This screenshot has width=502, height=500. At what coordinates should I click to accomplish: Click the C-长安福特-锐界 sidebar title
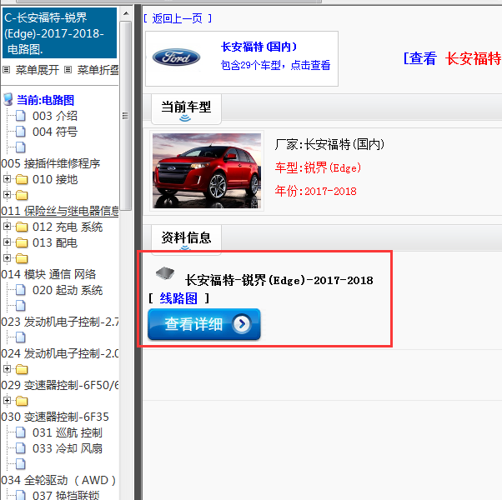click(x=59, y=33)
